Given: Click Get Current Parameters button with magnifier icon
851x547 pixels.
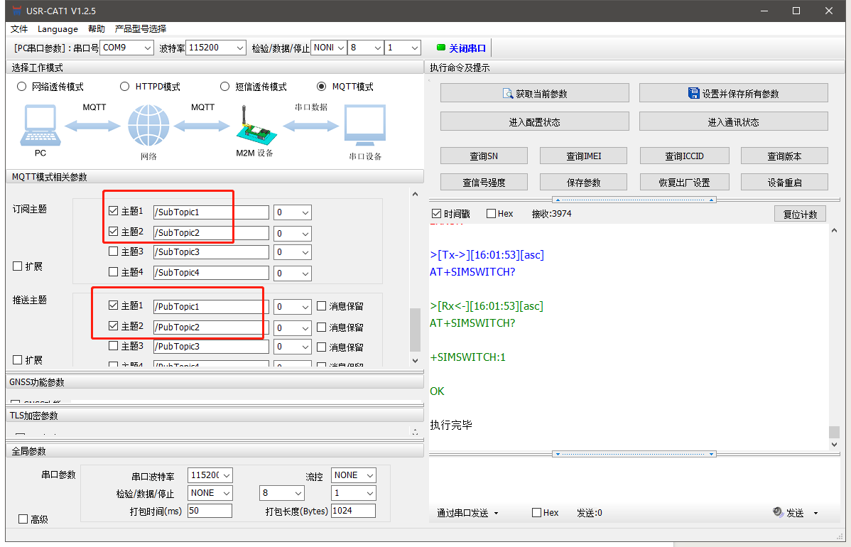Looking at the screenshot, I should (x=534, y=94).
